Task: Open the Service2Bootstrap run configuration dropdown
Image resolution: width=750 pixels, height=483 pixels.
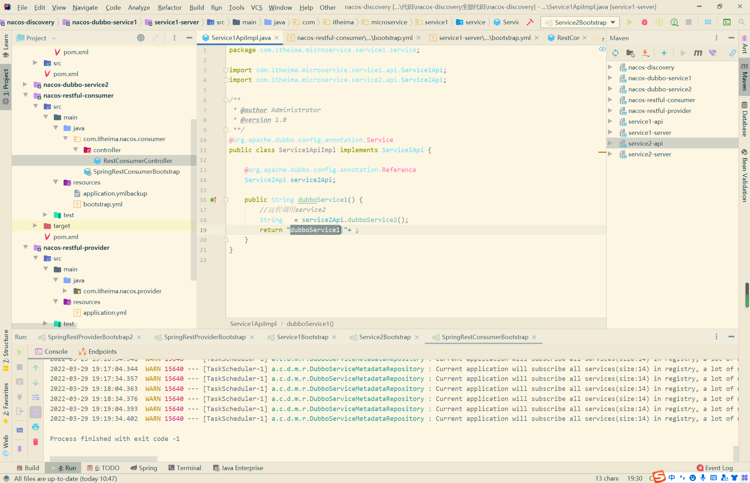Action: pyautogui.click(x=580, y=23)
